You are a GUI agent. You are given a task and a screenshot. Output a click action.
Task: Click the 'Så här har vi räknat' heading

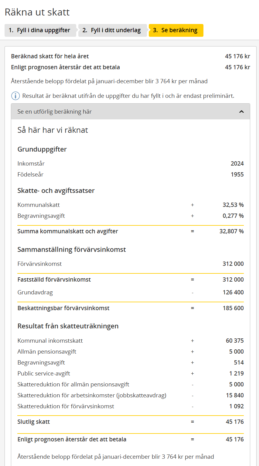point(53,130)
